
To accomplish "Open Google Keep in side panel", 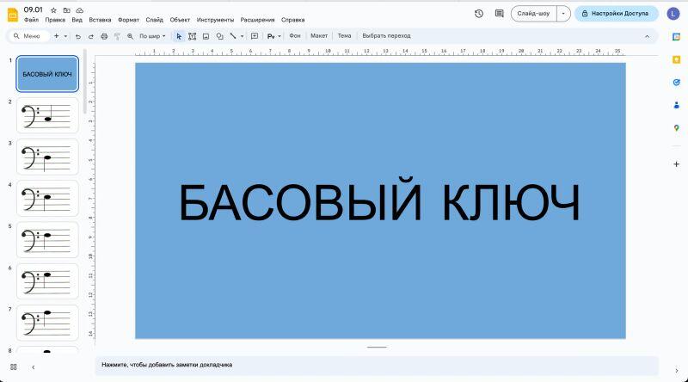I will pos(676,59).
